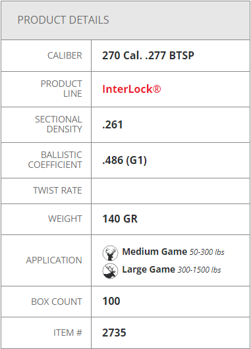The image size is (251, 349).
Task: Click the empty Twist Rate value cell
Action: click(171, 191)
